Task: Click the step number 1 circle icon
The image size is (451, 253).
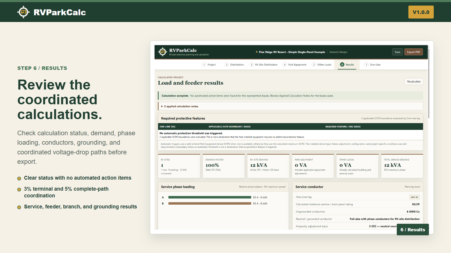Action: pos(204,65)
